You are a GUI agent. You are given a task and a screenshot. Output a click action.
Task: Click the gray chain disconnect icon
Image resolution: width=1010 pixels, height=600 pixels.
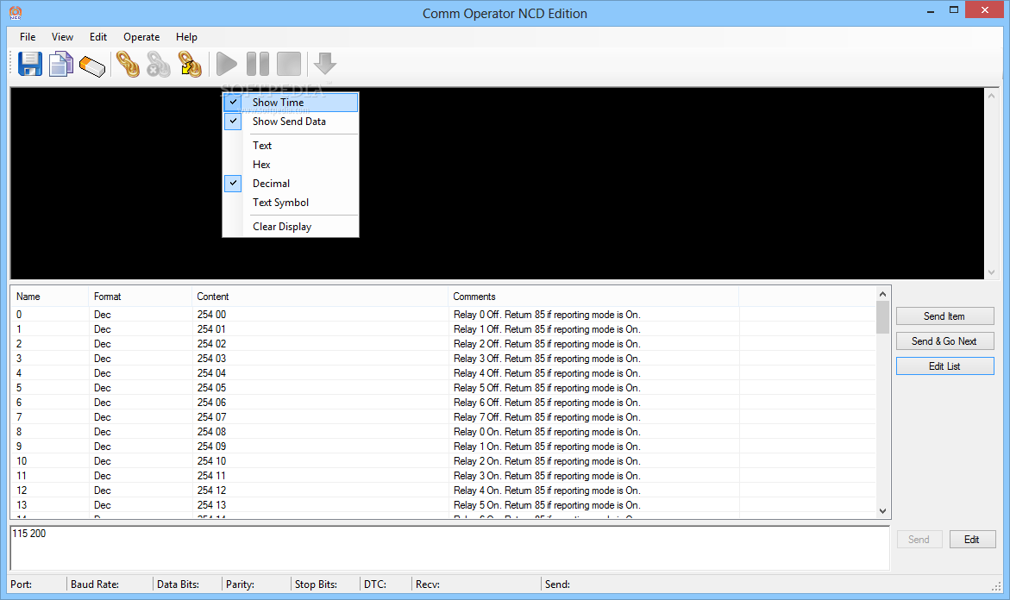(159, 65)
